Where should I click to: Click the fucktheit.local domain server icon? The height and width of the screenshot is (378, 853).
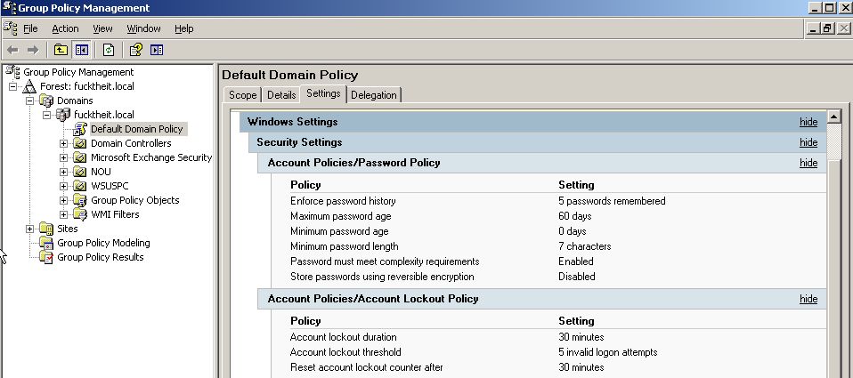63,115
